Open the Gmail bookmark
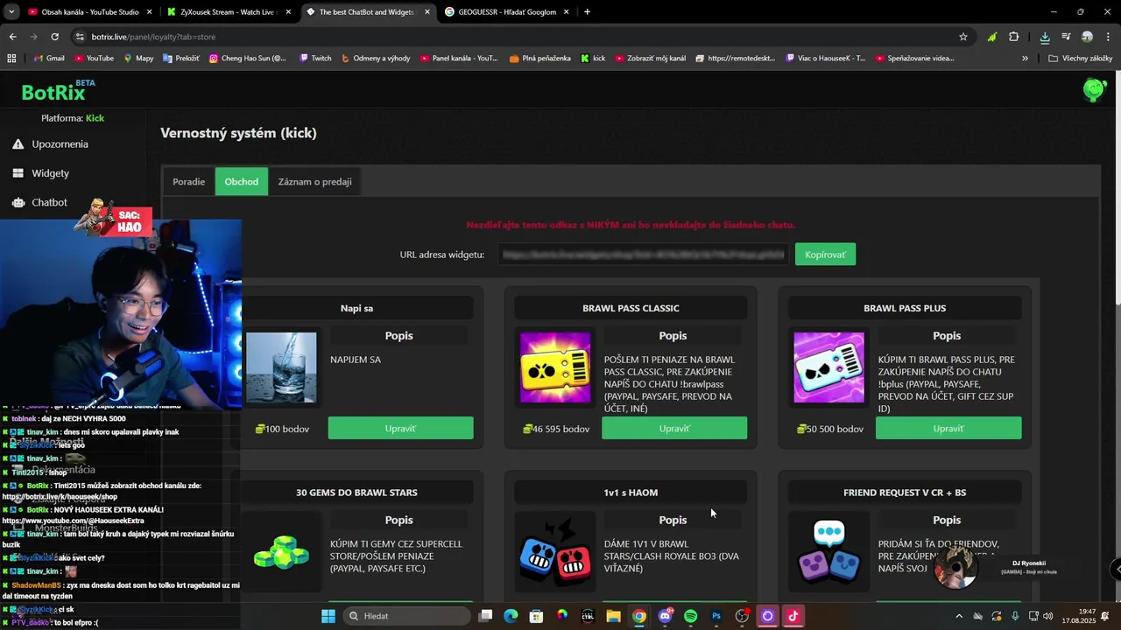This screenshot has width=1121, height=630. pos(49,59)
